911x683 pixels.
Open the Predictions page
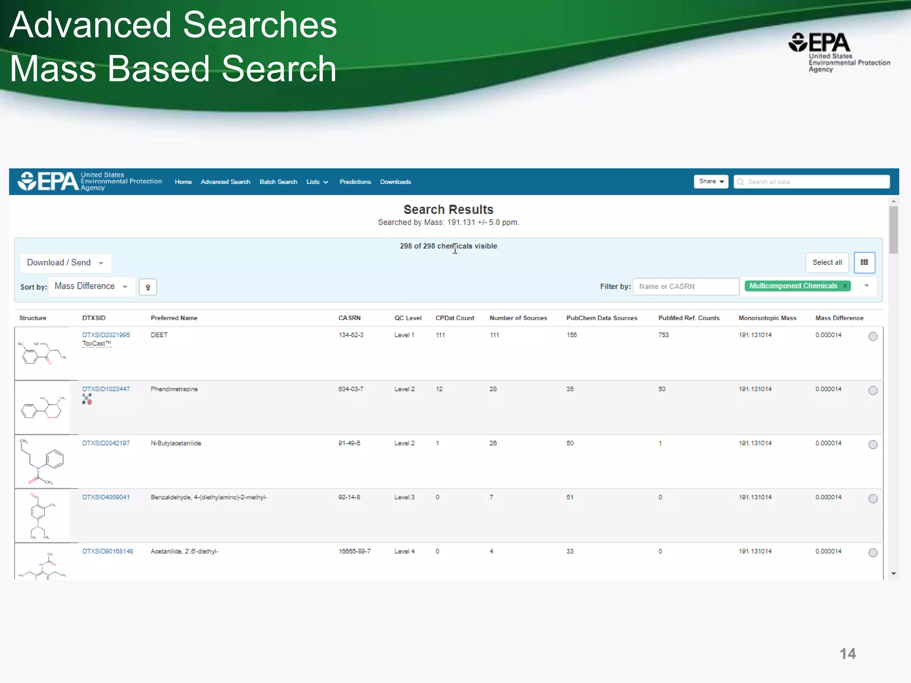click(x=355, y=182)
